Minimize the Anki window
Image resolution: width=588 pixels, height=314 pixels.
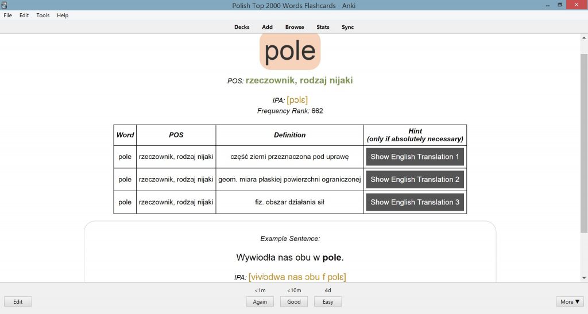pos(548,5)
